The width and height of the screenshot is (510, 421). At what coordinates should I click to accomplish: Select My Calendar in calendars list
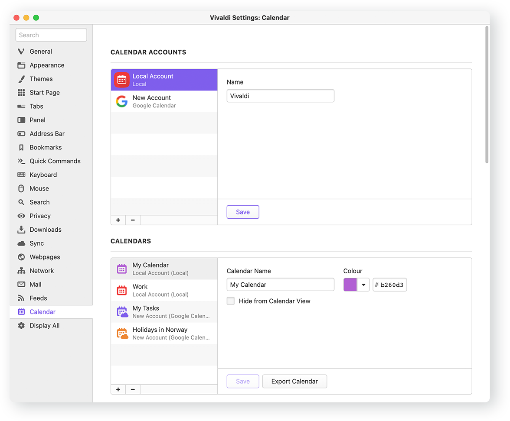164,269
